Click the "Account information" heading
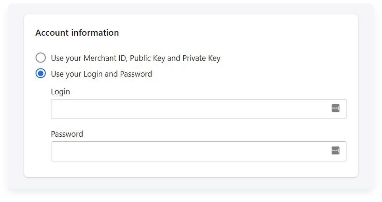This screenshot has height=202, width=382. pos(77,33)
